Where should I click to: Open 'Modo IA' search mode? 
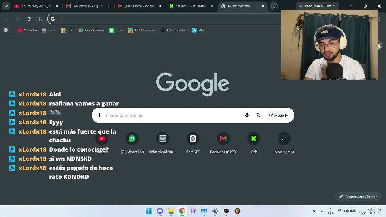[x=279, y=115]
